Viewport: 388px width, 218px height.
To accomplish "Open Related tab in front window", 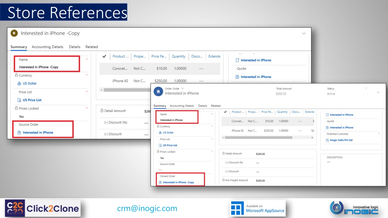I will (x=216, y=106).
